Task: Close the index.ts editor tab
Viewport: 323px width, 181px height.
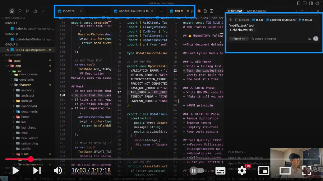Action: (81, 11)
